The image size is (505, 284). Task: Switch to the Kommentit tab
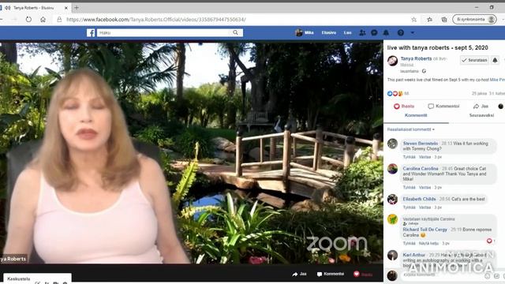point(416,115)
